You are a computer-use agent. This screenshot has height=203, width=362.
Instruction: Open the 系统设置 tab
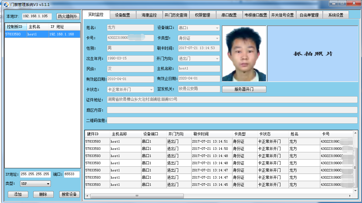click(336, 15)
